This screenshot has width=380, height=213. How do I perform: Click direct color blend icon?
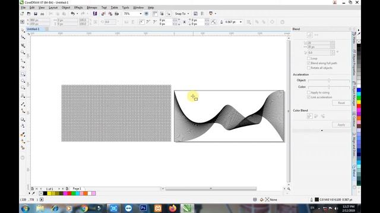click(309, 116)
